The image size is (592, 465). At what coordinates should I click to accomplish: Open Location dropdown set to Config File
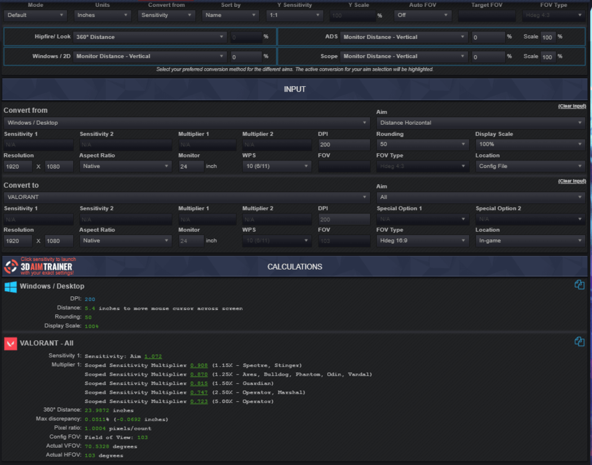(x=530, y=166)
